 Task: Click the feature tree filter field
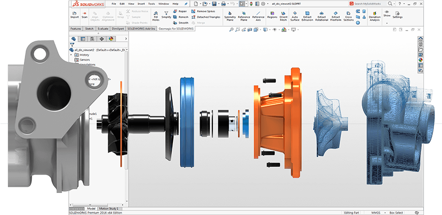pos(99,45)
